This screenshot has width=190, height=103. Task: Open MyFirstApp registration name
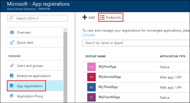[107, 67]
